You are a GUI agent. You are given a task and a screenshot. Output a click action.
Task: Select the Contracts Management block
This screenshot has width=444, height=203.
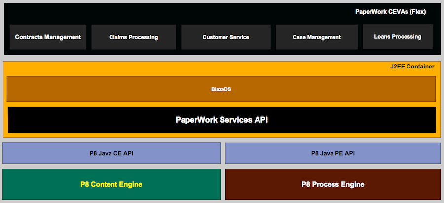pyautogui.click(x=48, y=37)
